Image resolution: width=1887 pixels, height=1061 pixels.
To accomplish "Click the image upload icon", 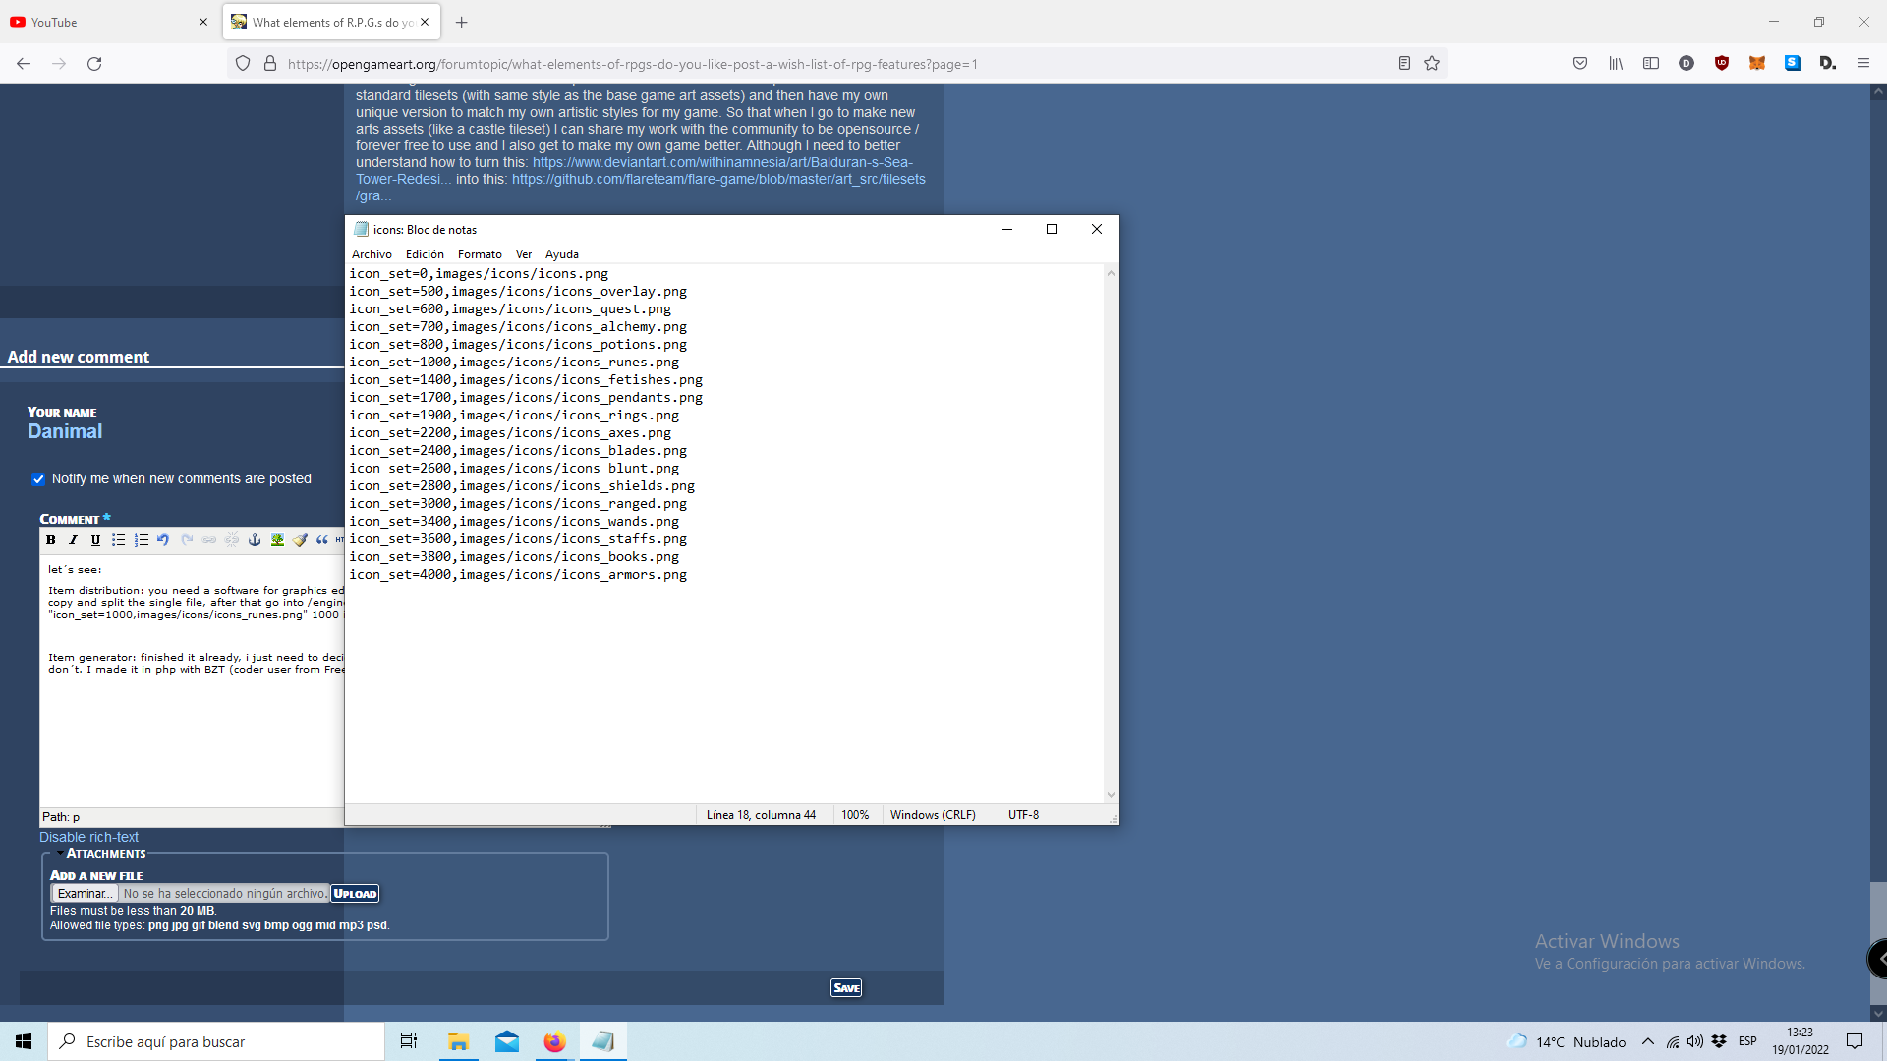I will pos(276,540).
